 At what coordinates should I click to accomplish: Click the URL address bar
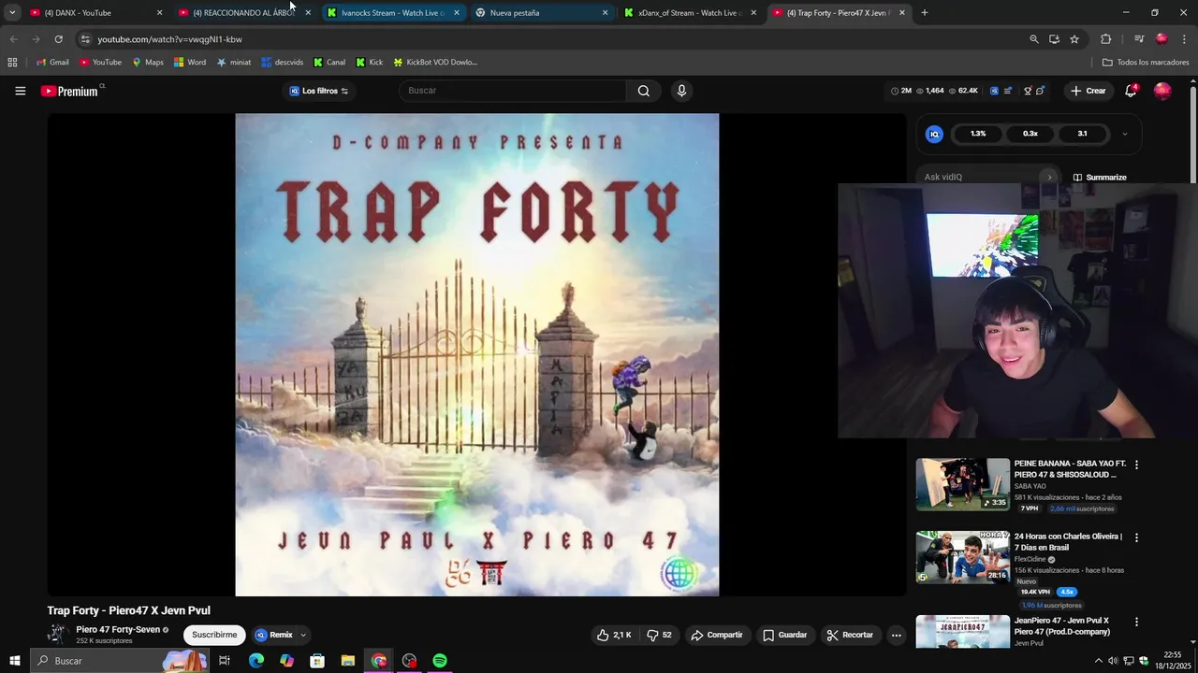coord(552,39)
